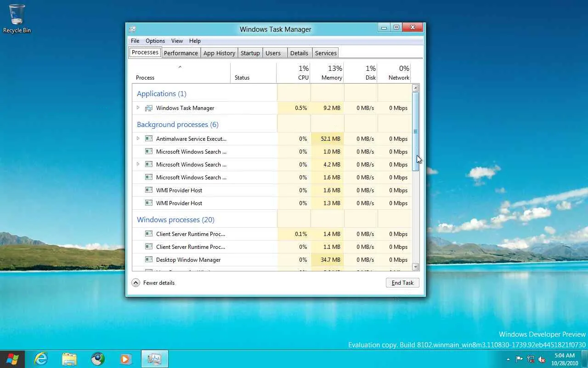
Task: Launch Internet Explorer from the taskbar
Action: (41, 359)
